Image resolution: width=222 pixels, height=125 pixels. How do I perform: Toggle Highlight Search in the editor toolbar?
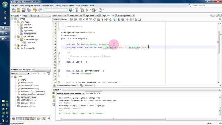(x=98, y=19)
